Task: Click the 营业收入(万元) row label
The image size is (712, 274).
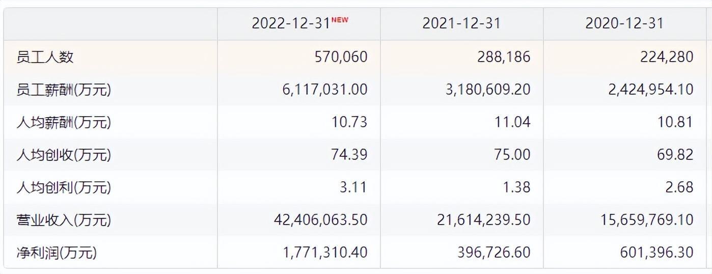Action: tap(64, 220)
